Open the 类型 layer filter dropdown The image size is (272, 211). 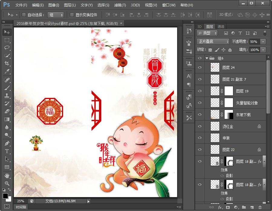click(x=207, y=33)
